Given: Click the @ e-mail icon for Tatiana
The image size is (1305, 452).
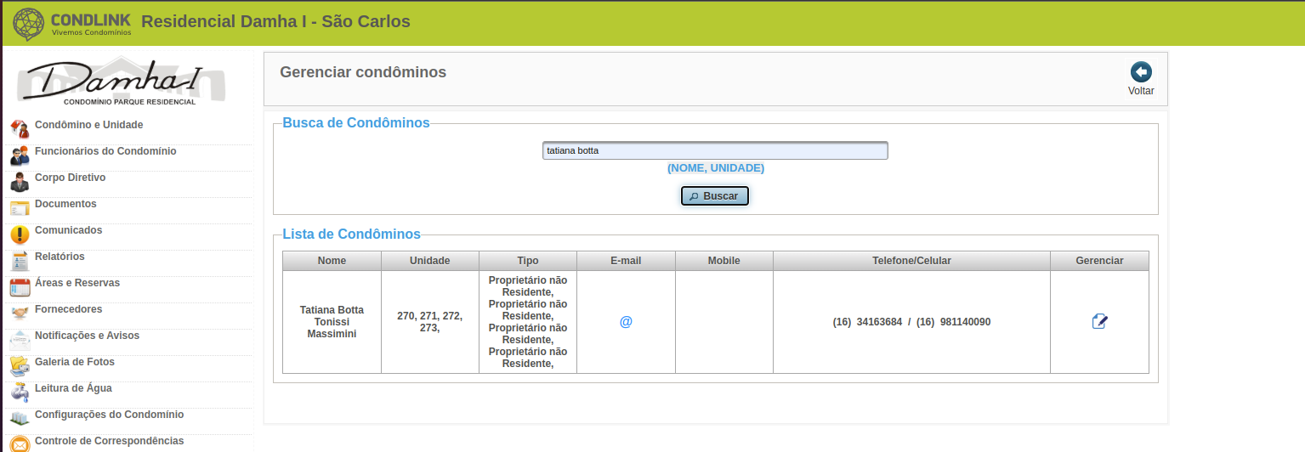Looking at the screenshot, I should 626,322.
